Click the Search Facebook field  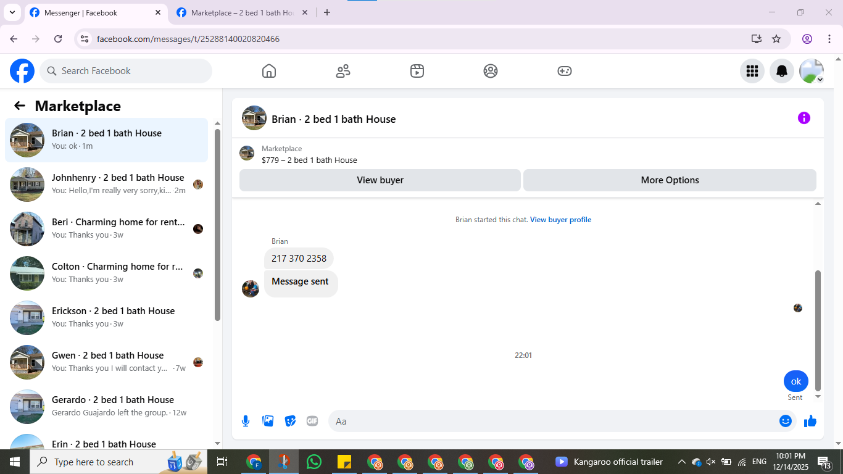126,71
